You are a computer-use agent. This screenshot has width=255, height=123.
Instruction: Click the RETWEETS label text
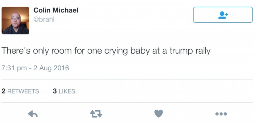pyautogui.click(x=23, y=91)
